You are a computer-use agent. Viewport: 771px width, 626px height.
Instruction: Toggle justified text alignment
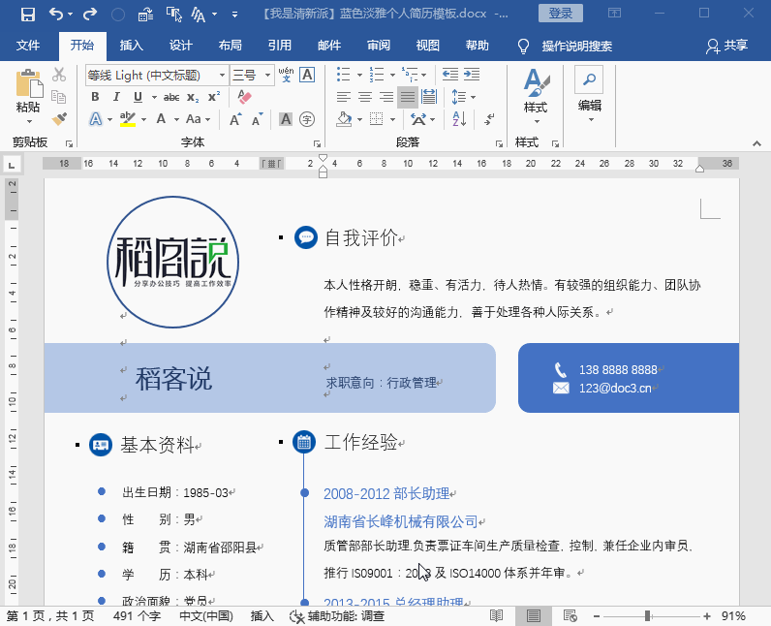click(x=407, y=97)
